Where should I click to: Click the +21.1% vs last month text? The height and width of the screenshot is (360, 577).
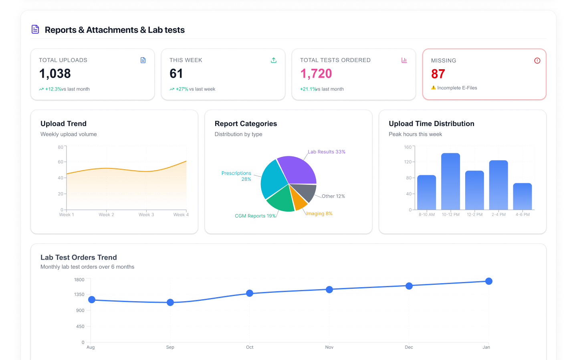tap(322, 89)
